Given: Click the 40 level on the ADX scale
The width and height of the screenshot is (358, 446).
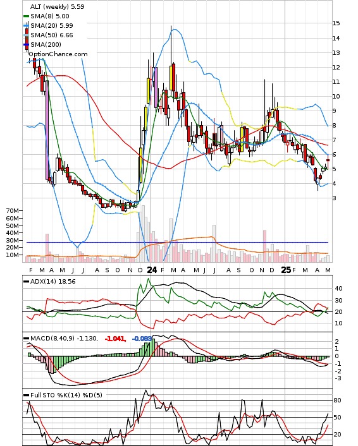Looking at the screenshot, I should click(338, 289).
